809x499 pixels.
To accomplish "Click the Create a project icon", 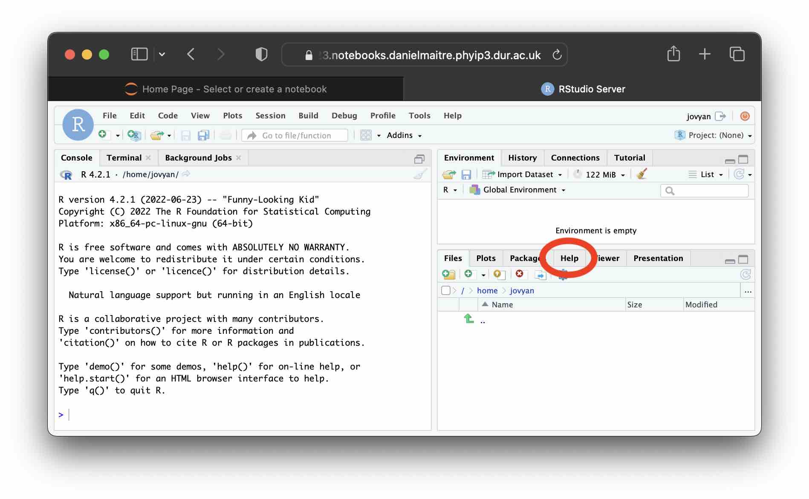I will pyautogui.click(x=134, y=135).
